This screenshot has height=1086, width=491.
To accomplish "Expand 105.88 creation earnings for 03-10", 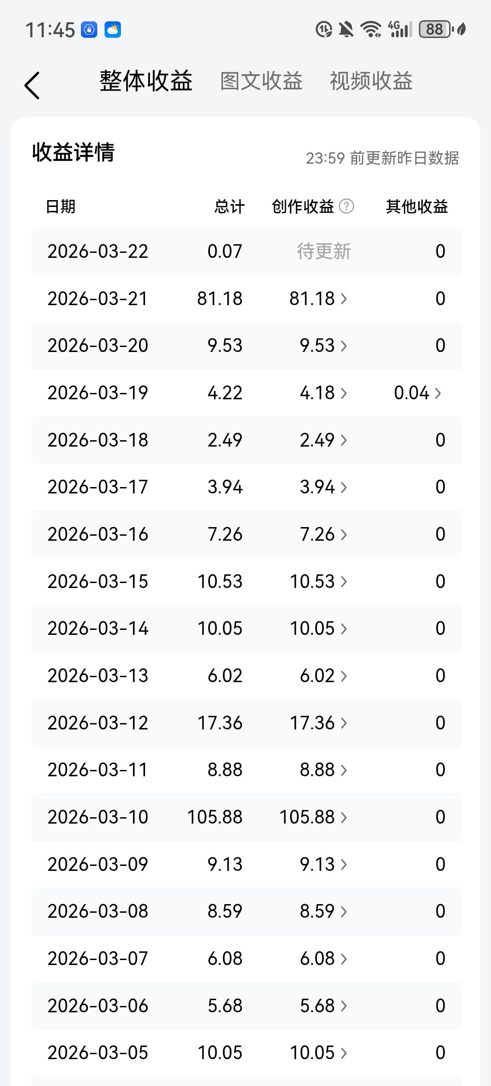I will click(x=313, y=817).
